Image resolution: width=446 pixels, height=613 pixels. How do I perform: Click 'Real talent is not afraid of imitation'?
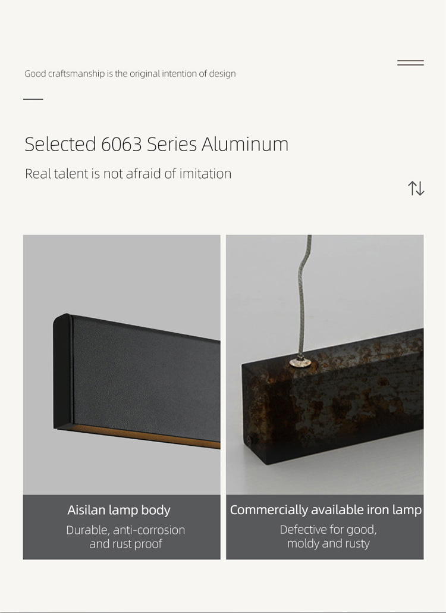(128, 174)
